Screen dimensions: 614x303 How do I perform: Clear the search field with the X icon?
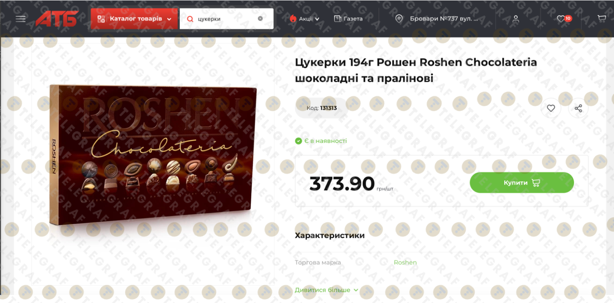pos(260,19)
